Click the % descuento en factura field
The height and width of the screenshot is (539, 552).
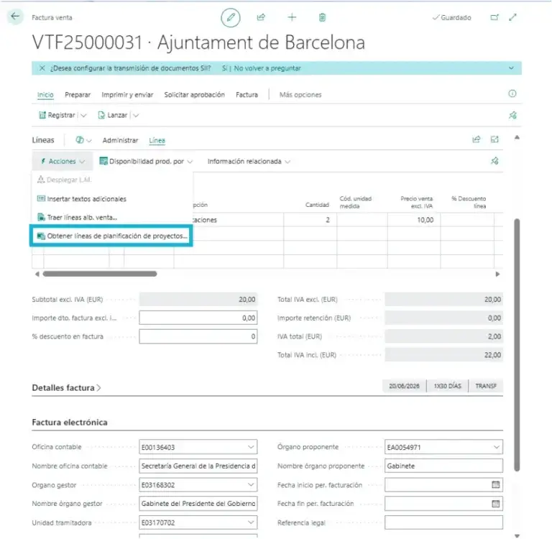198,336
